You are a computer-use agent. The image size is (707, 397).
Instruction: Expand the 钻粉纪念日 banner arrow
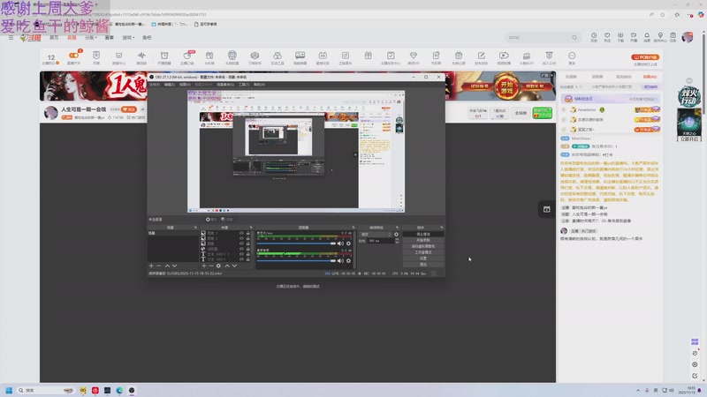pyautogui.click(x=657, y=99)
